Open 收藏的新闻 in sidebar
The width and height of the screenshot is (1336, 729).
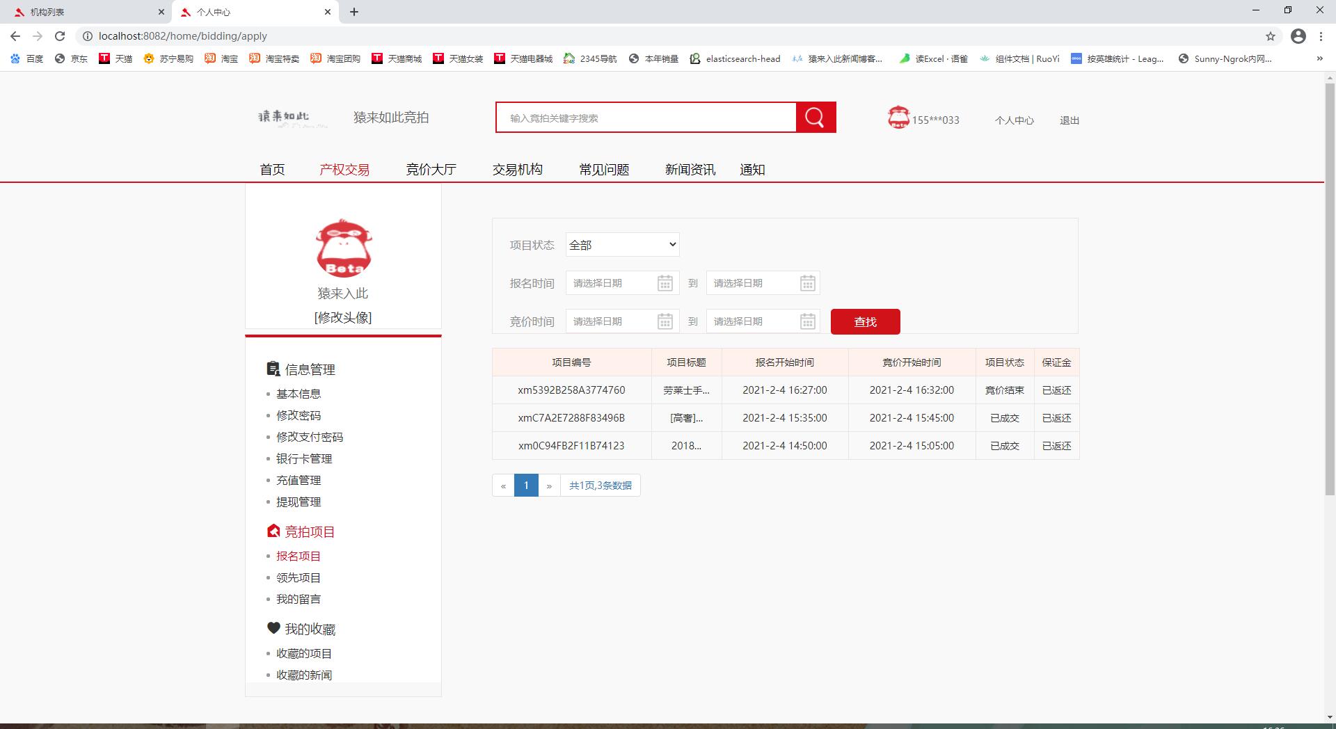point(304,675)
